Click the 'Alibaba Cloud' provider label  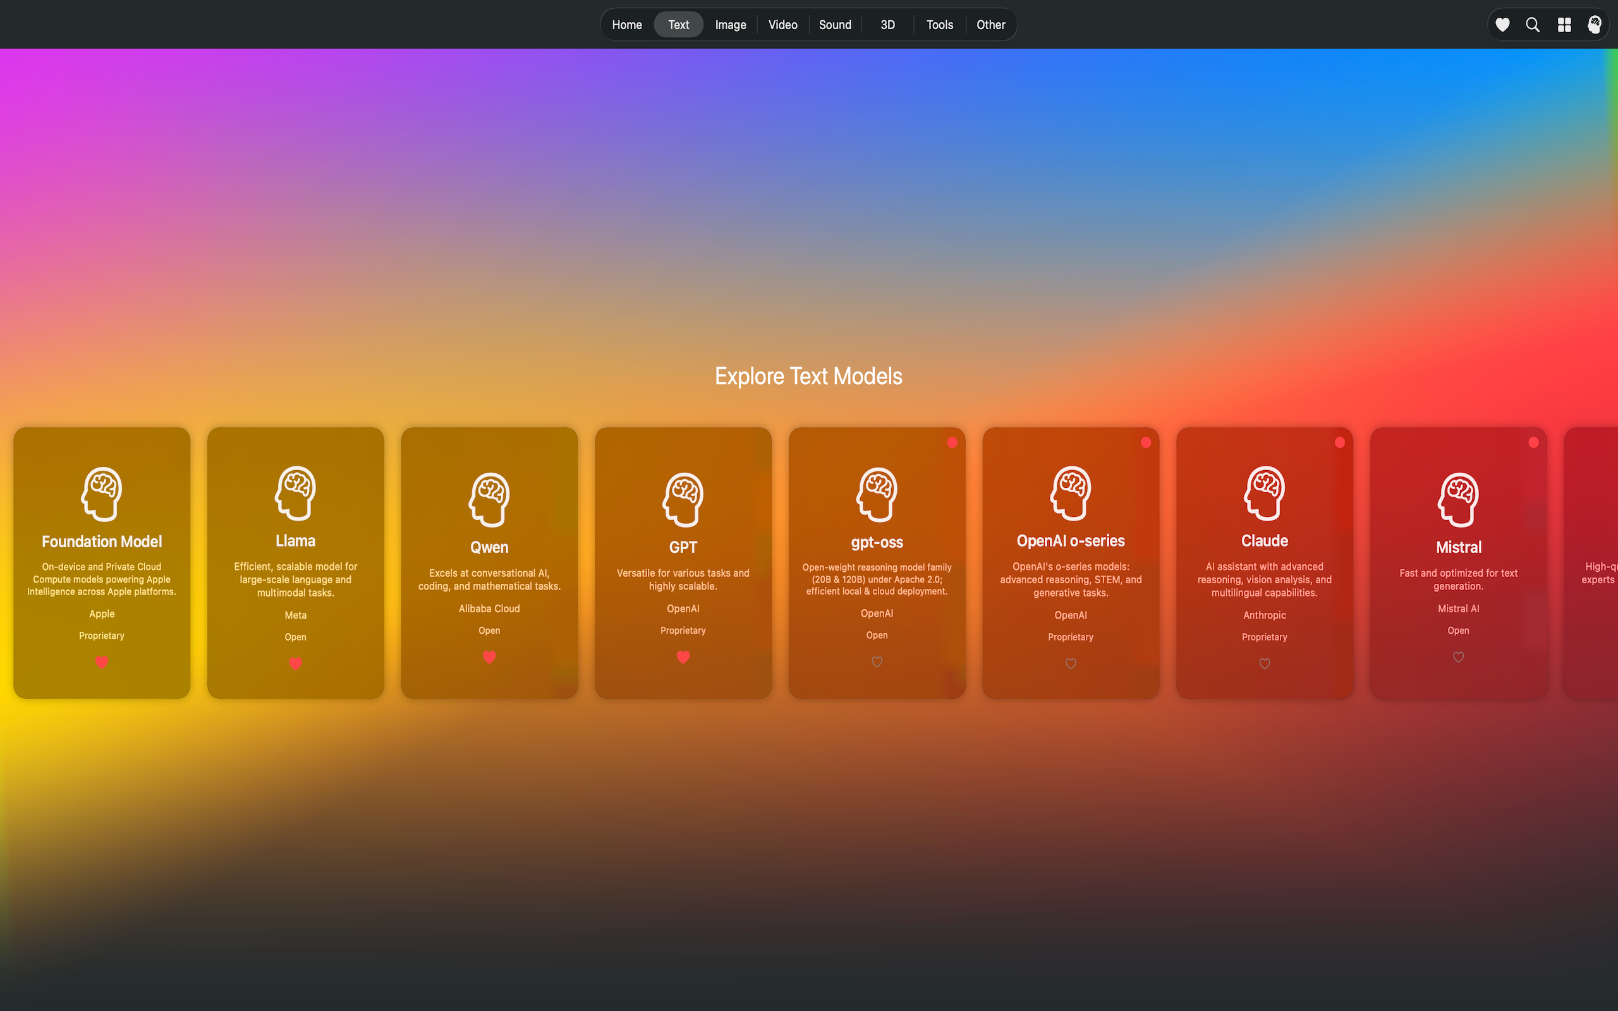[x=489, y=608]
